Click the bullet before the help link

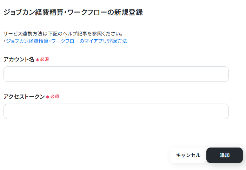5,41
